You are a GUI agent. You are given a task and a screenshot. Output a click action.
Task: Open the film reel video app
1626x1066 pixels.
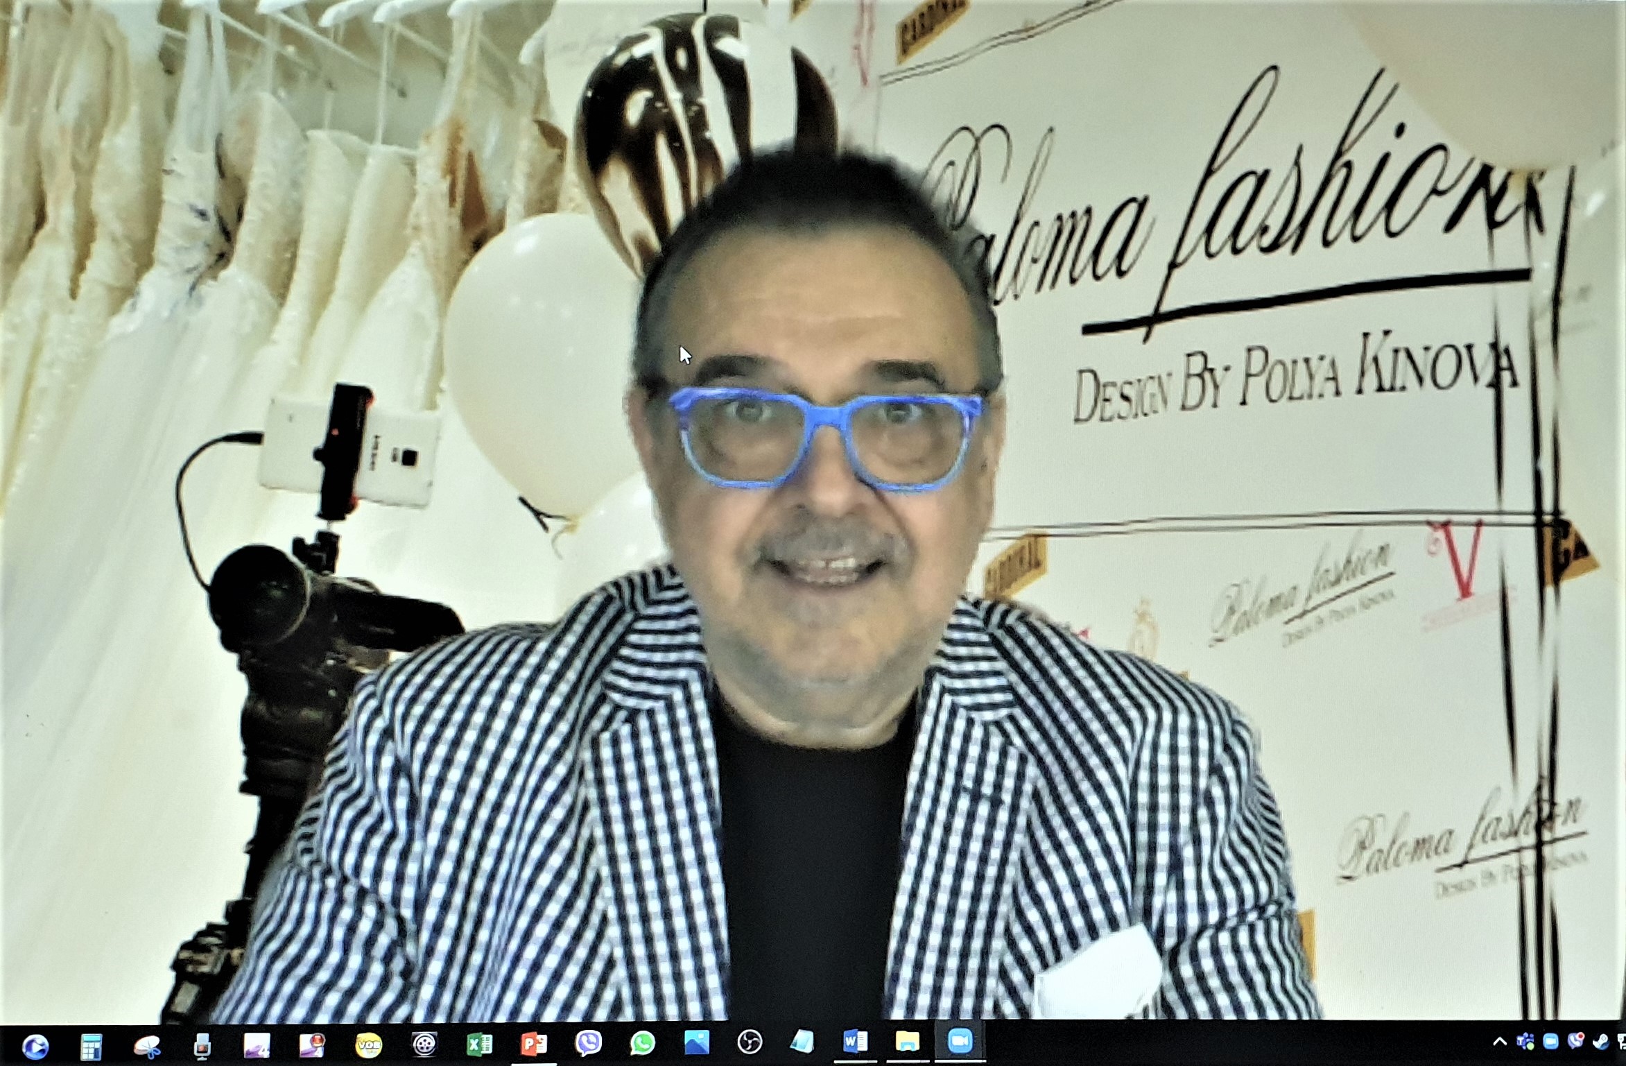[424, 1044]
